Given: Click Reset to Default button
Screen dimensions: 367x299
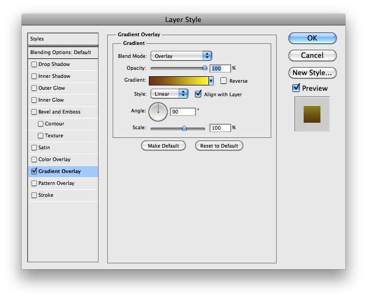Looking at the screenshot, I should pyautogui.click(x=219, y=145).
